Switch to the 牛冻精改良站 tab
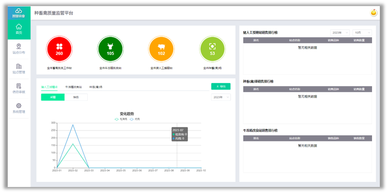Screen dimensions: 388x193 tap(74, 87)
